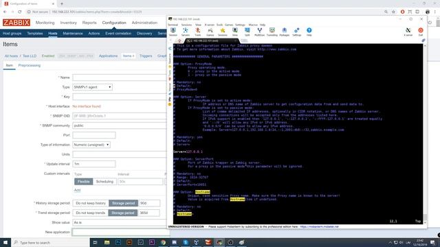The width and height of the screenshot is (440, 247).
Task: Open Tunneling icon in MobaXterm toolbar
Action: (x=272, y=32)
